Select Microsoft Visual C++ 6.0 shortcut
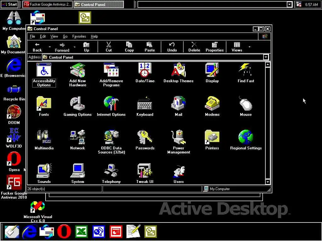322x241 pixels. coord(38,212)
